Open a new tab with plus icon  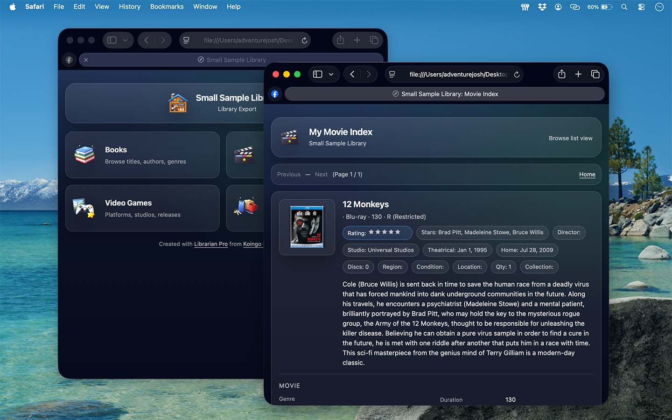pos(578,74)
